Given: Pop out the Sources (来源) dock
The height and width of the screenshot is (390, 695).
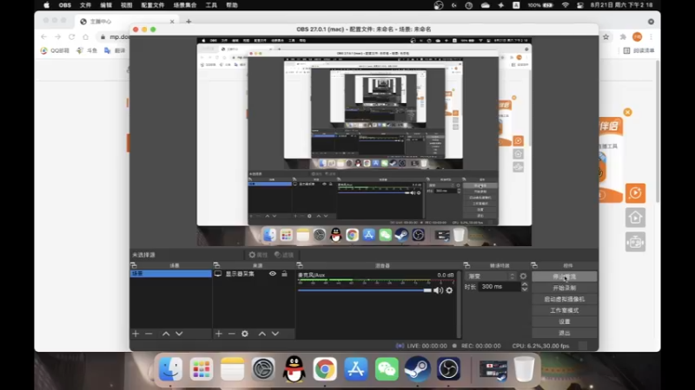Looking at the screenshot, I should tap(216, 265).
